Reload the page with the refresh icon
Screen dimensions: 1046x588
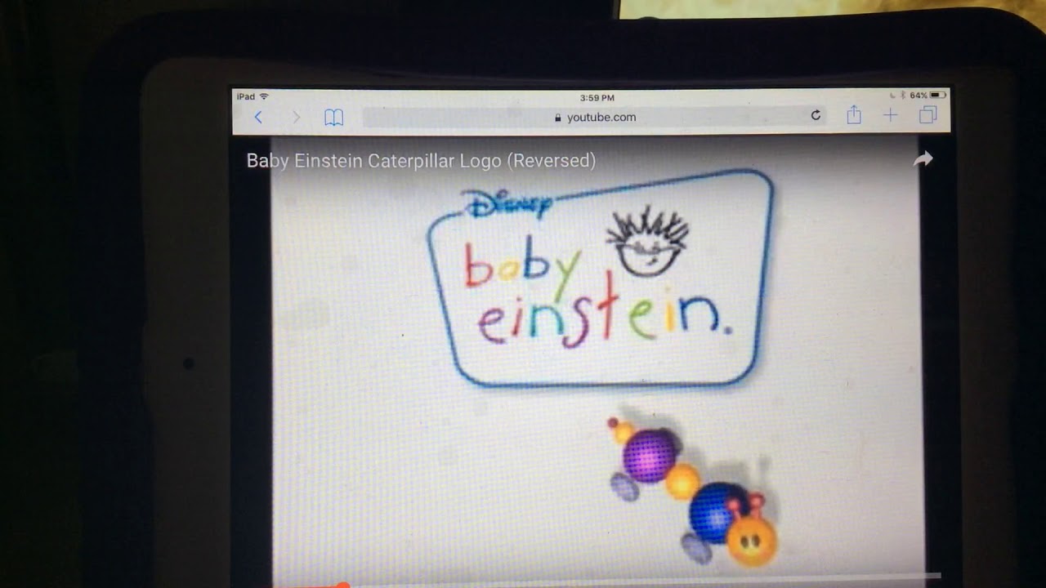click(815, 116)
